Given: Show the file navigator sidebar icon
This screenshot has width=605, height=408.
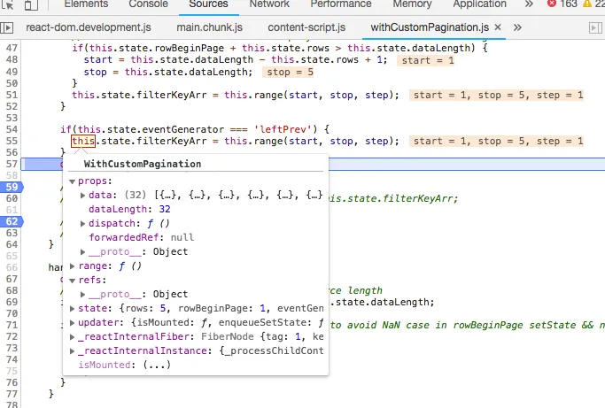Looking at the screenshot, I should (7, 27).
